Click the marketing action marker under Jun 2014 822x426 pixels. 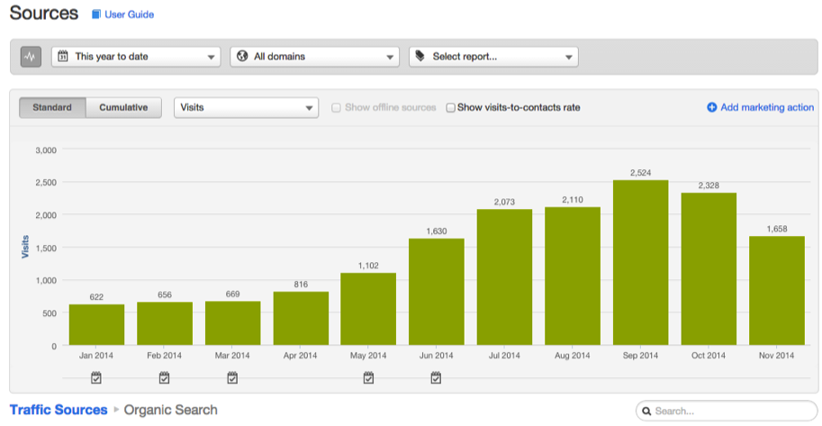436,377
